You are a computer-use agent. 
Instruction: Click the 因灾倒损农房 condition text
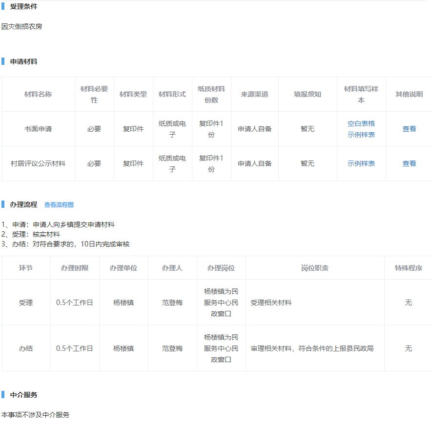[x=21, y=26]
